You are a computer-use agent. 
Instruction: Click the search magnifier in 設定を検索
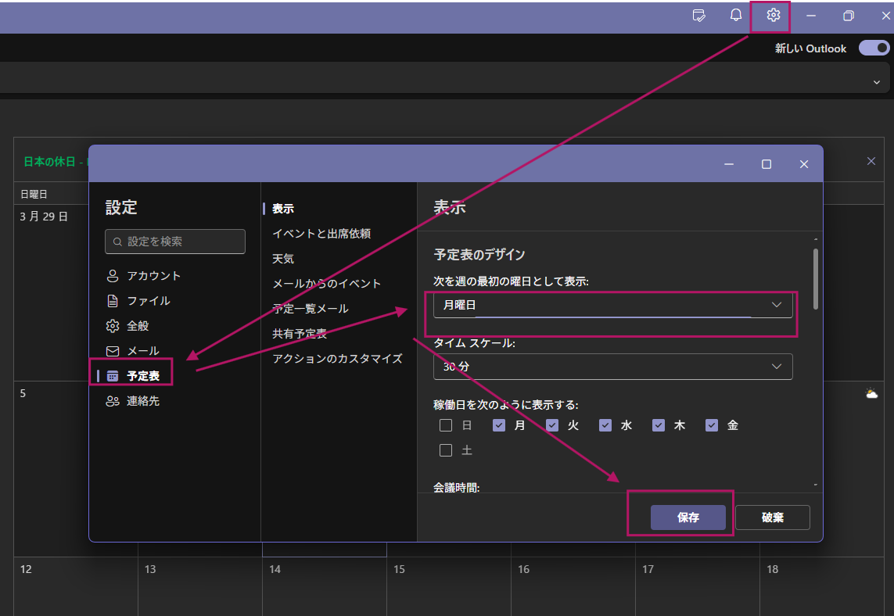coord(117,242)
